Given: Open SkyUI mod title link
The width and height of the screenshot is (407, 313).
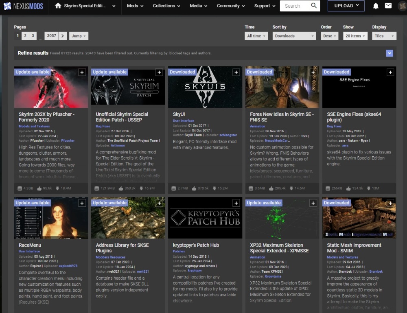Looking at the screenshot, I should [179, 114].
